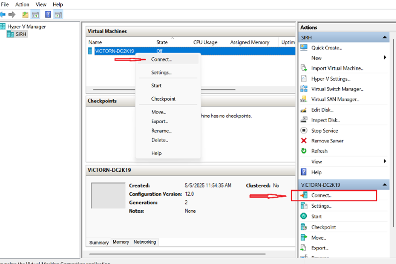The height and width of the screenshot is (264, 396).
Task: Toggle the Show/Hide Console Tree toolbar icon
Action: click(x=35, y=15)
